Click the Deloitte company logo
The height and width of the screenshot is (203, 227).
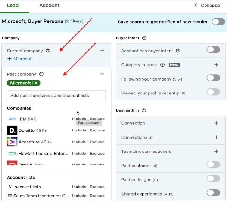pos(12,130)
